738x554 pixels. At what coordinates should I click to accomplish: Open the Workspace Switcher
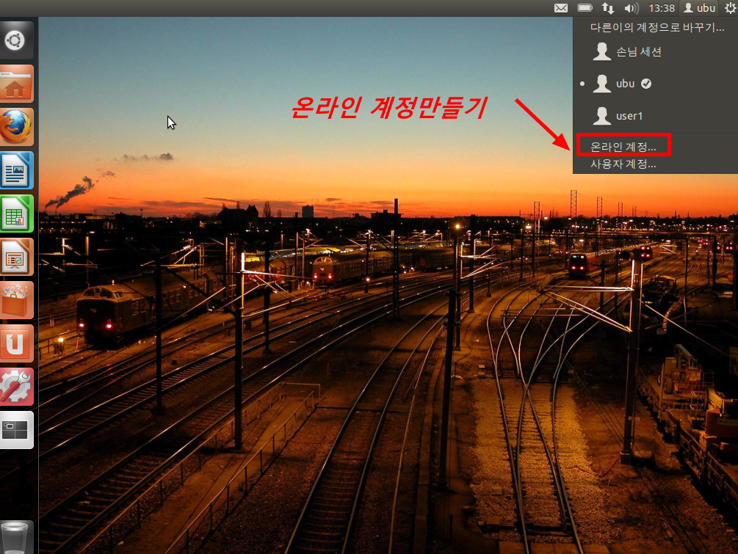16,429
